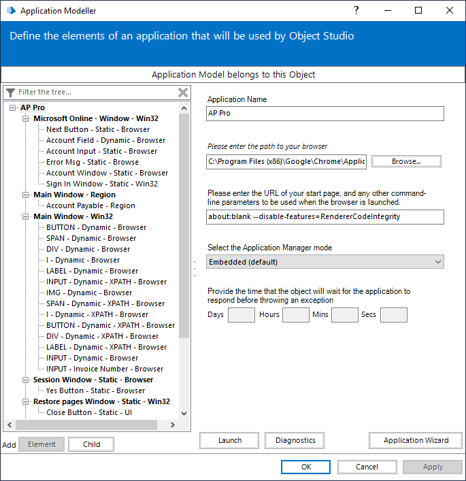Select DIV - Dynamic - XPATH - Browser

[103, 337]
